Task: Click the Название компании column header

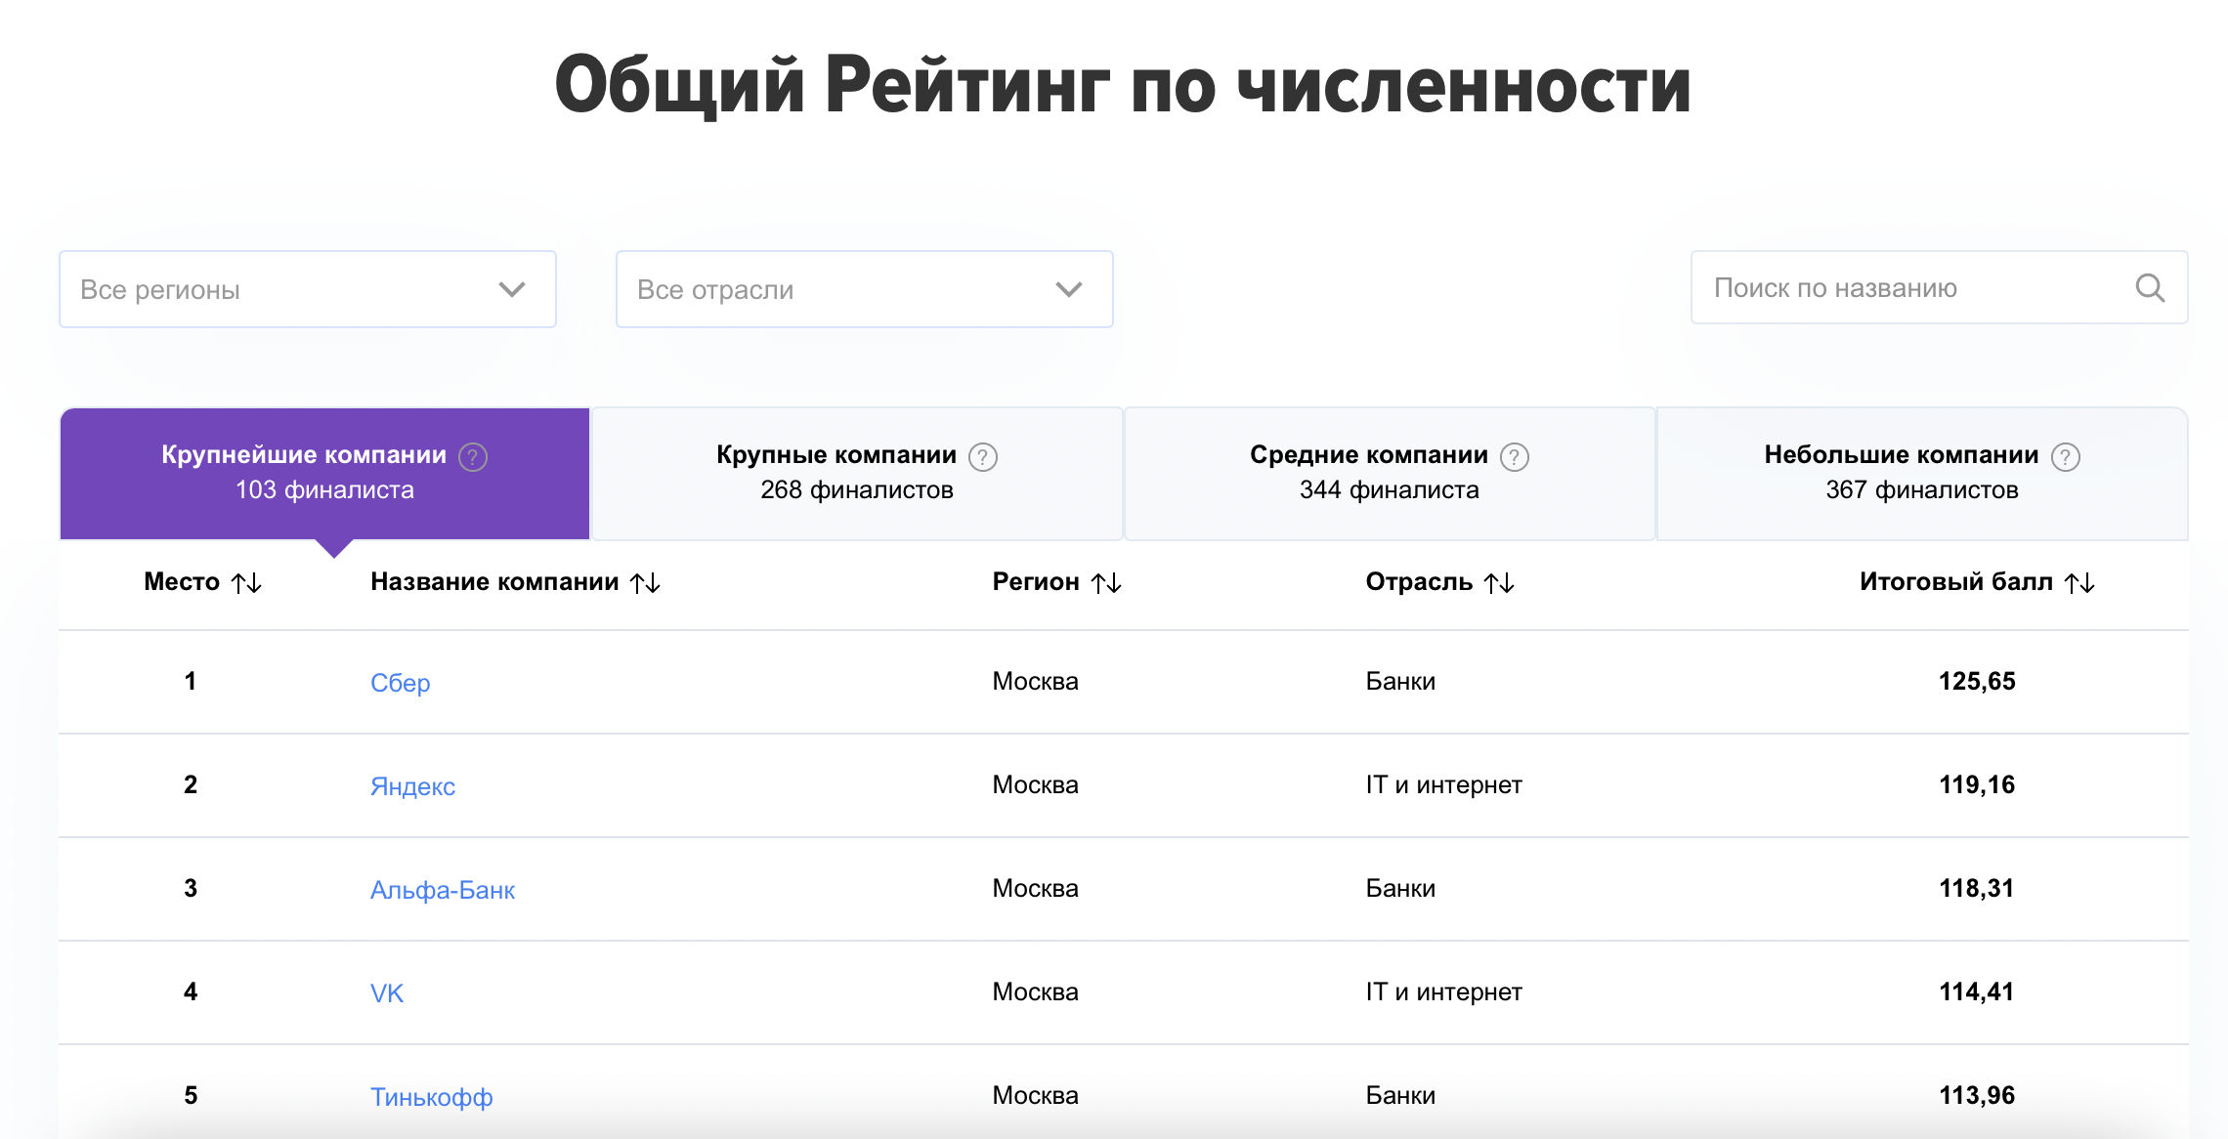Action: click(x=494, y=581)
